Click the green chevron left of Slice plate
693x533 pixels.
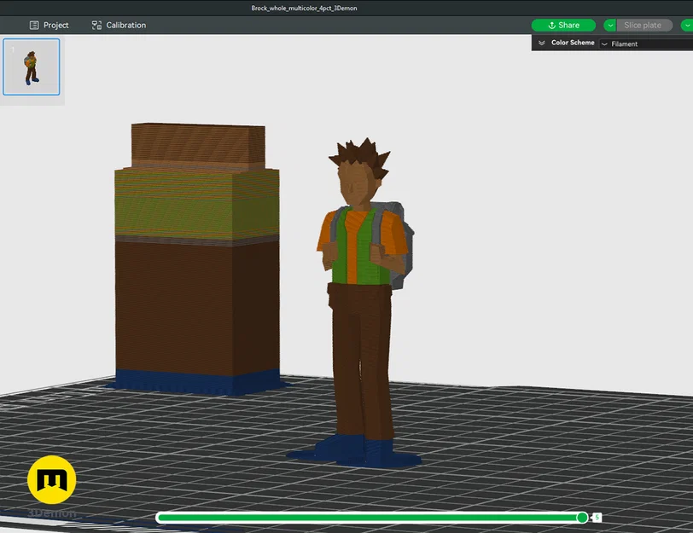pos(610,26)
